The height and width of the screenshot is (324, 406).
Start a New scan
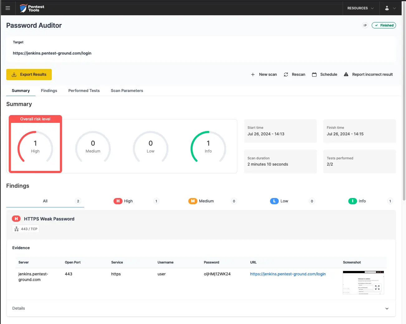click(x=264, y=75)
